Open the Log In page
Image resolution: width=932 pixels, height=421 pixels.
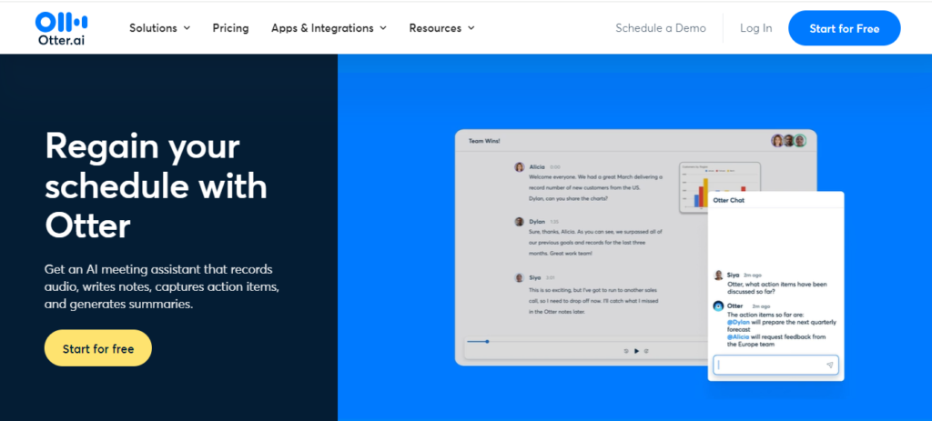756,28
